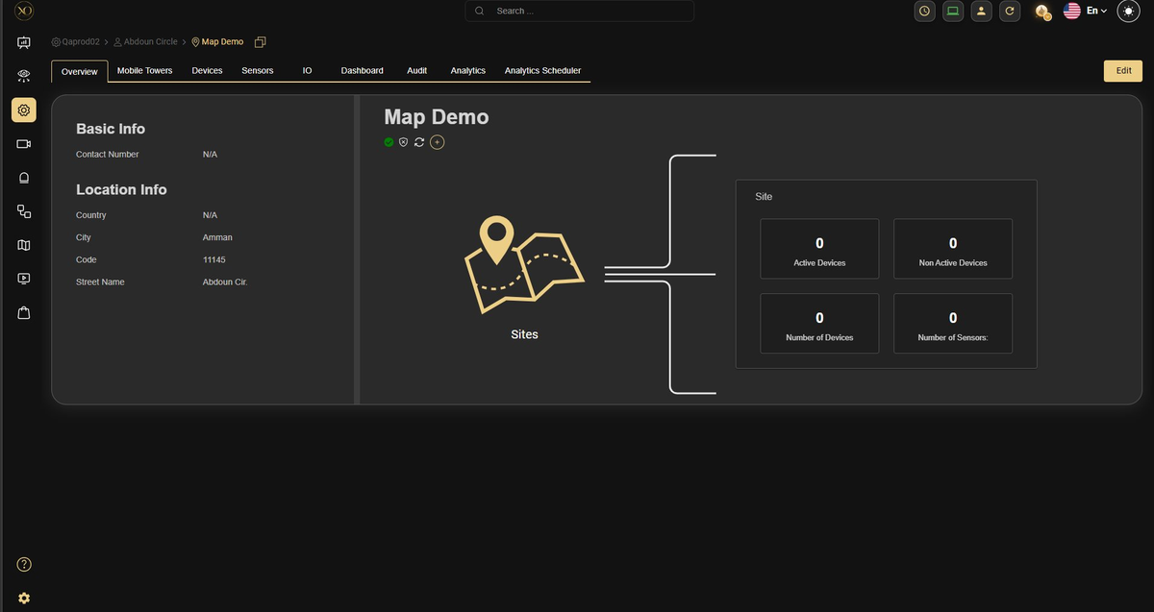Open the En language dropdown

[1086, 12]
